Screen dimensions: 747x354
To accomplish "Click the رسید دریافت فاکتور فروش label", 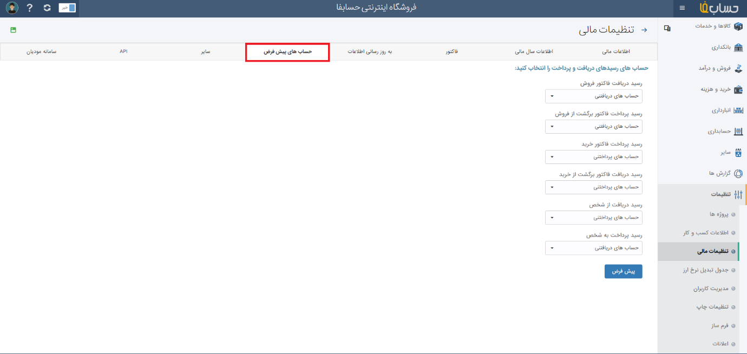I will click(x=611, y=84).
